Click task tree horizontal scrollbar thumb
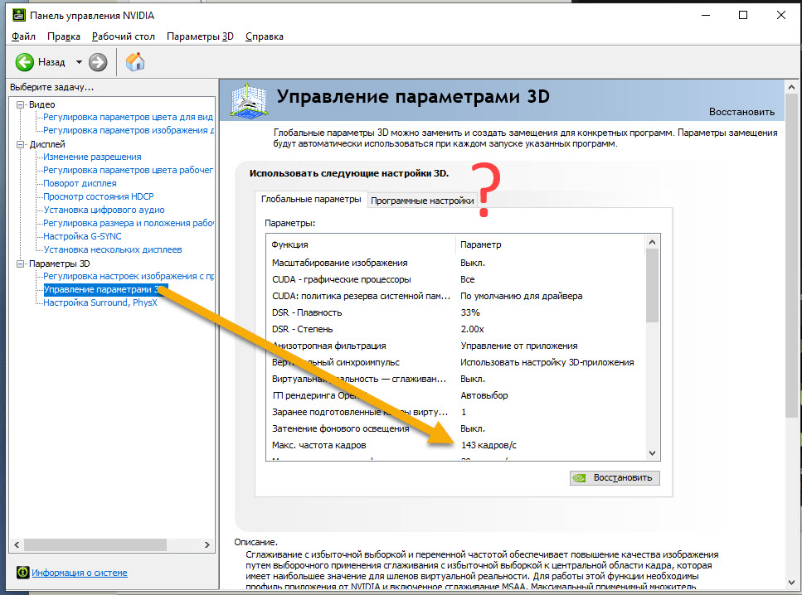802x595 pixels. tap(95, 545)
